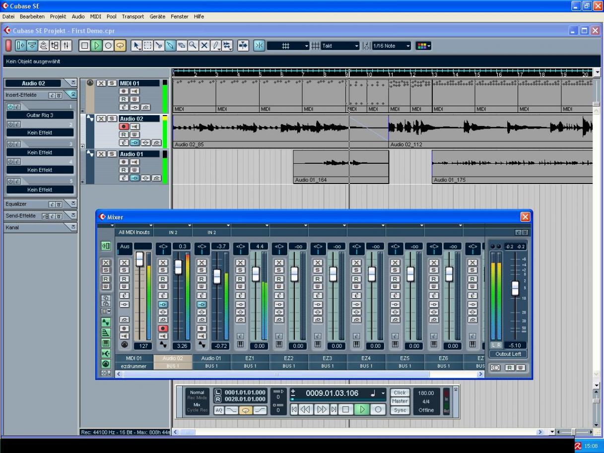
Task: Open the Pool from the toolbar icon
Action: point(55,46)
